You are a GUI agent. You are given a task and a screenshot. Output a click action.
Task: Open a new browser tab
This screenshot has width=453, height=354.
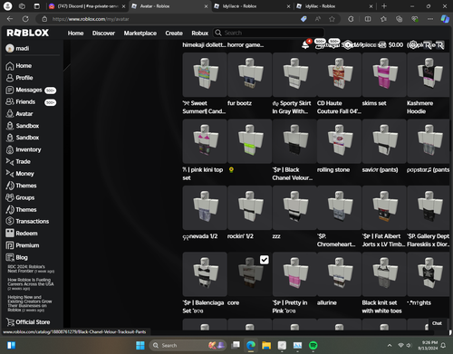tap(384, 6)
